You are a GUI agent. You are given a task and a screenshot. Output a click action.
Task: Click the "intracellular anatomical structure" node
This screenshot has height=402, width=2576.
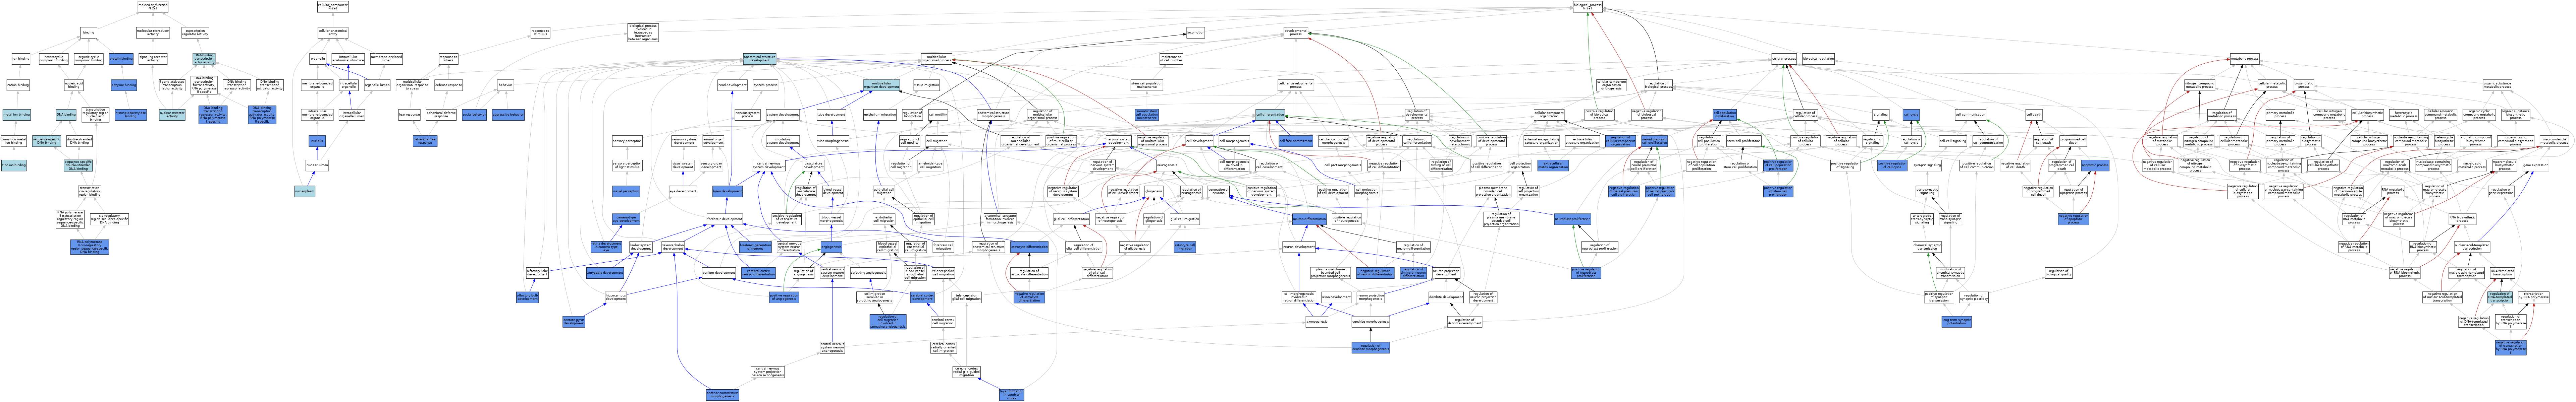348,59
